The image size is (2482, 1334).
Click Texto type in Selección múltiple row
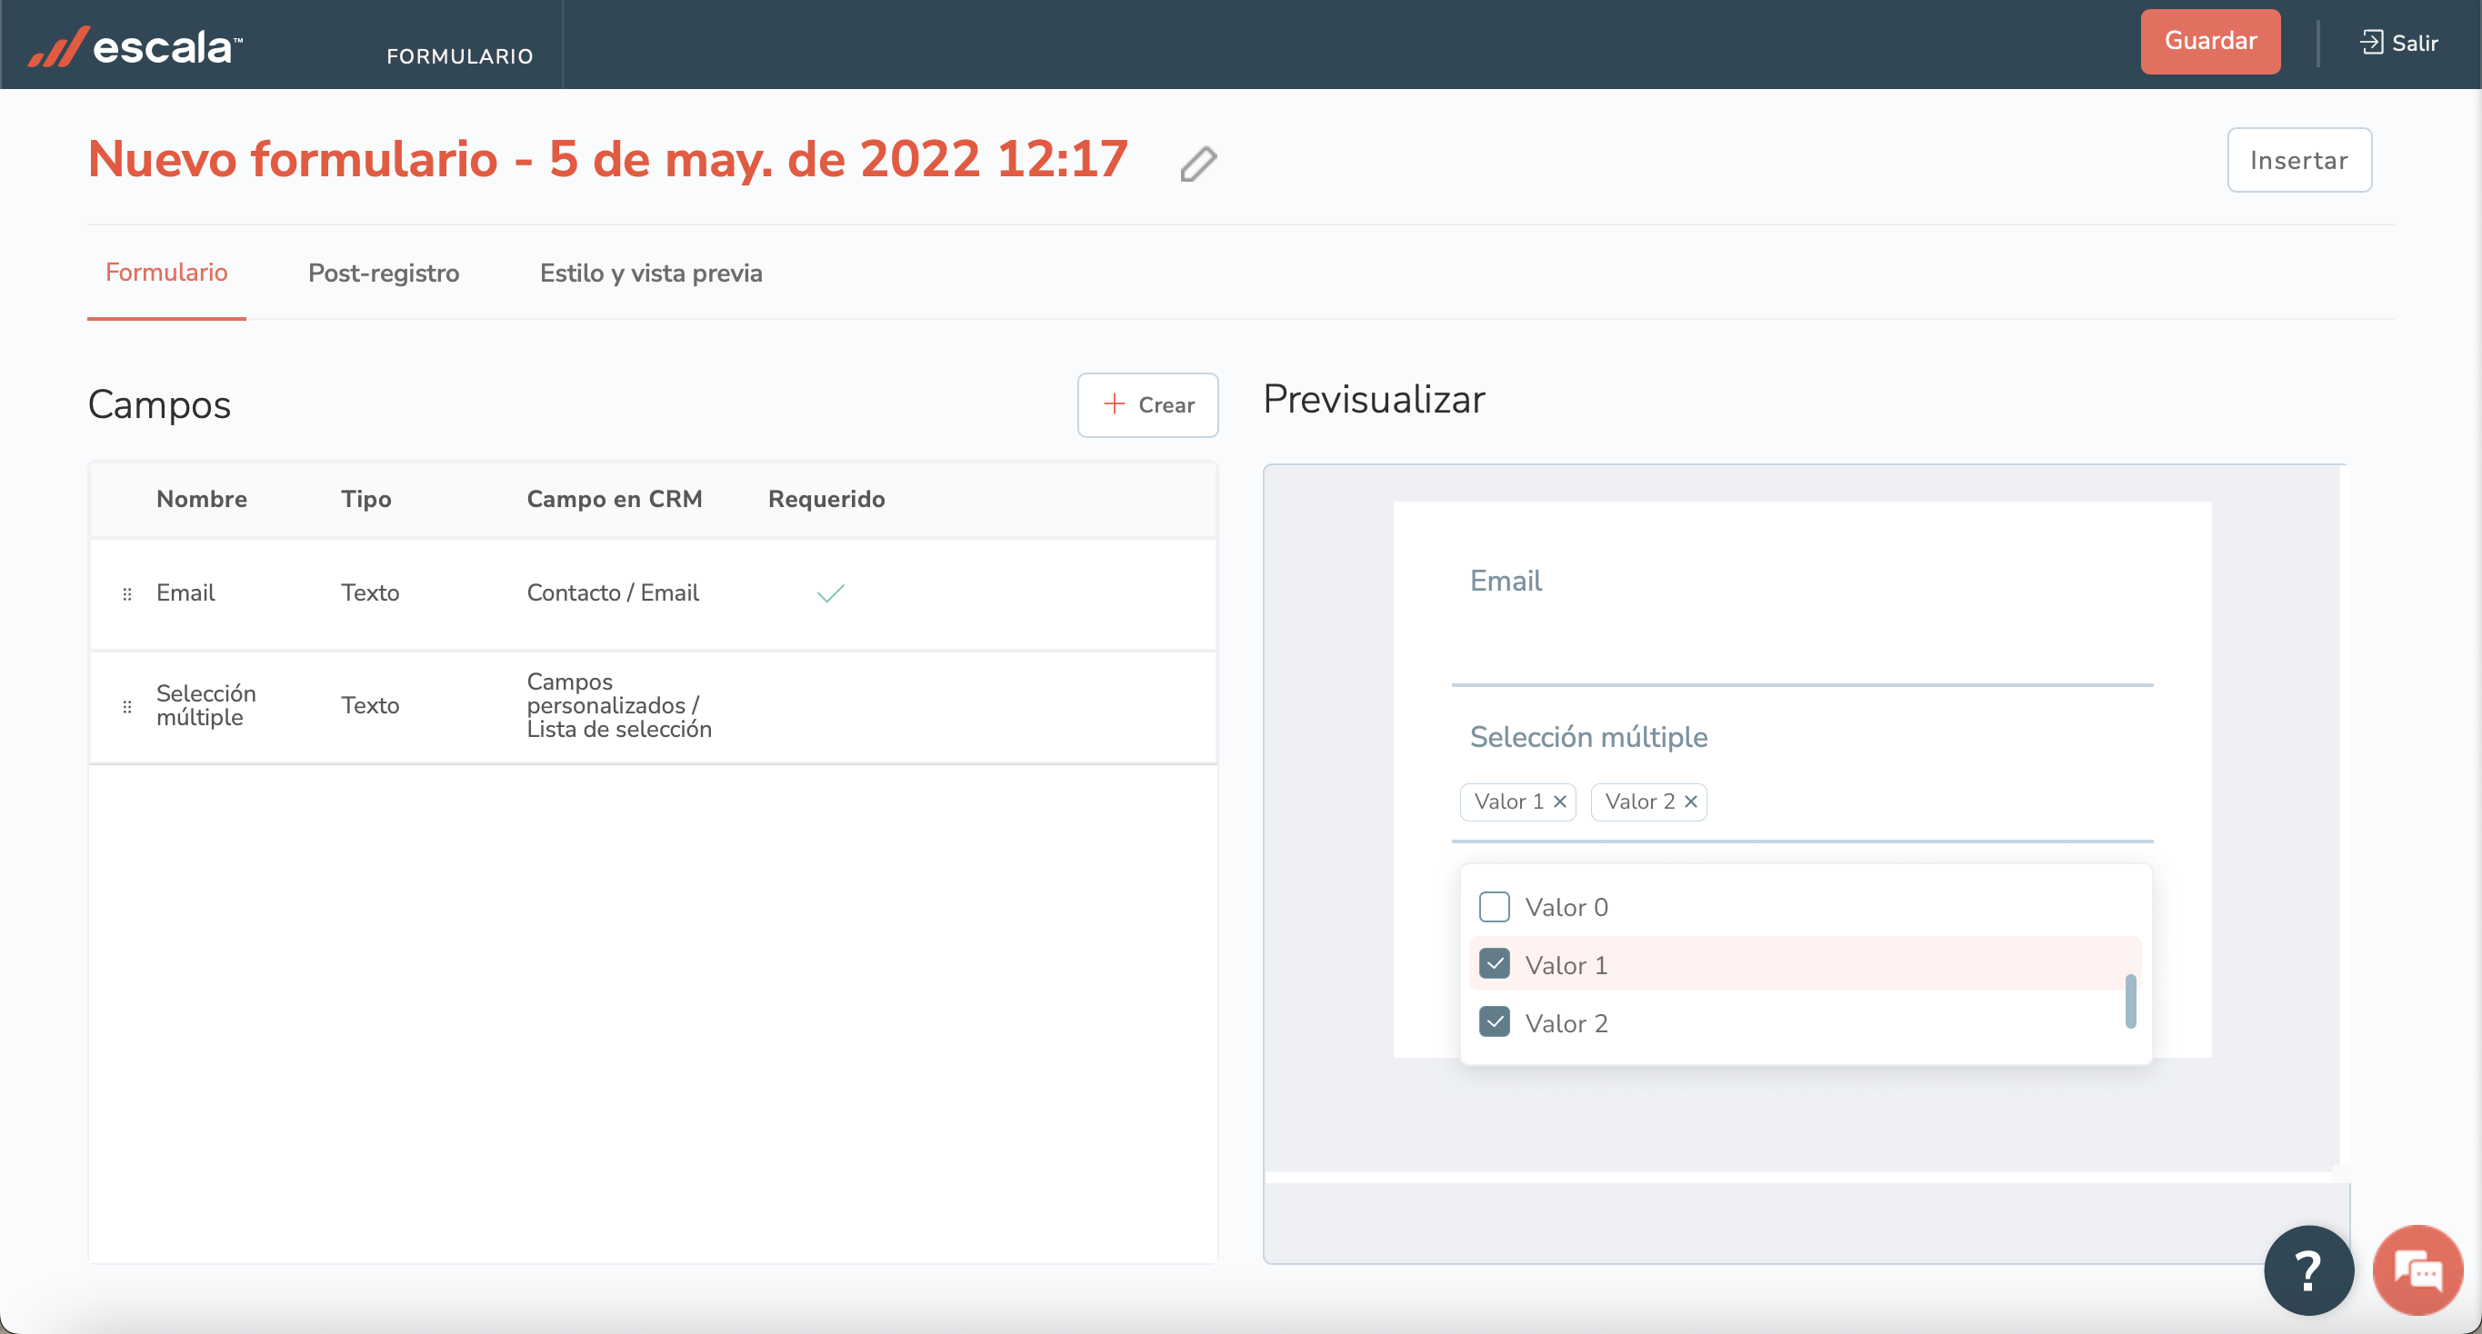click(x=370, y=705)
